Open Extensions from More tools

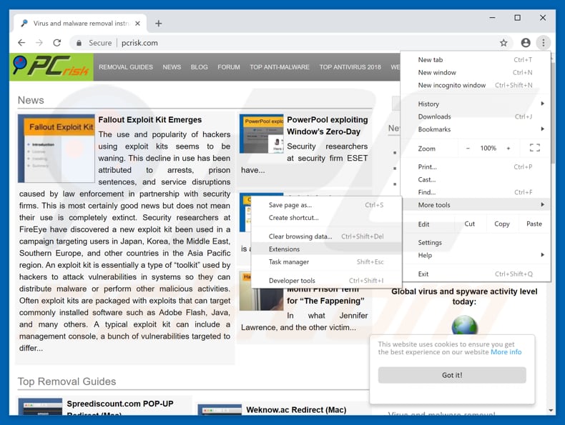(326, 249)
